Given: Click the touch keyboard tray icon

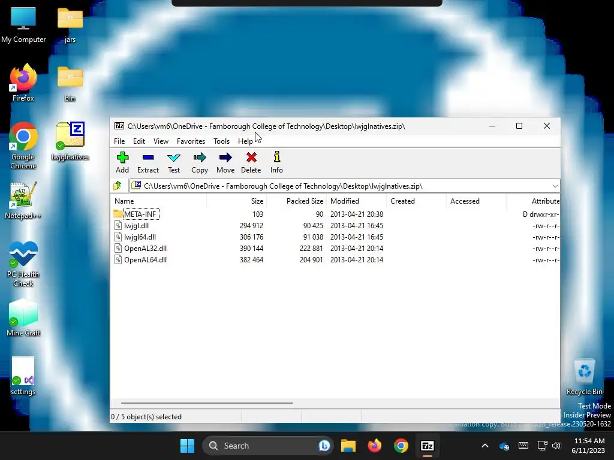Looking at the screenshot, I should (x=523, y=446).
